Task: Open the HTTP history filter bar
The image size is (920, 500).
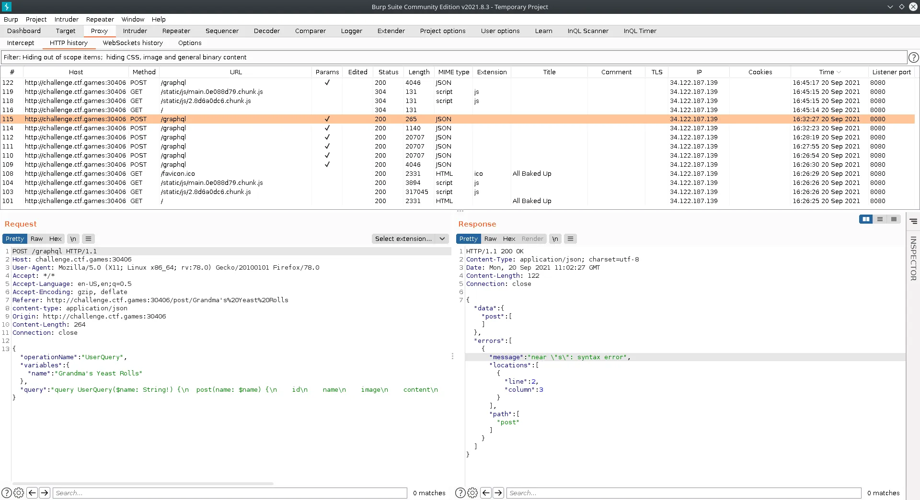Action: (454, 57)
